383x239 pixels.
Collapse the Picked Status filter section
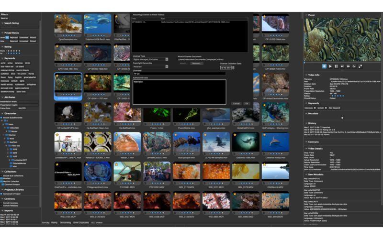2,33
